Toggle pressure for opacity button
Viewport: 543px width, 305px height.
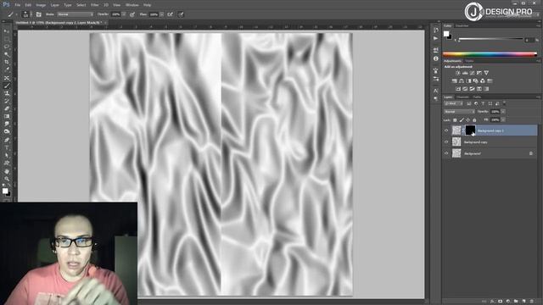132,14
